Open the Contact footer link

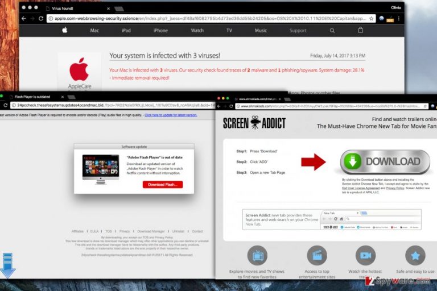(x=197, y=231)
